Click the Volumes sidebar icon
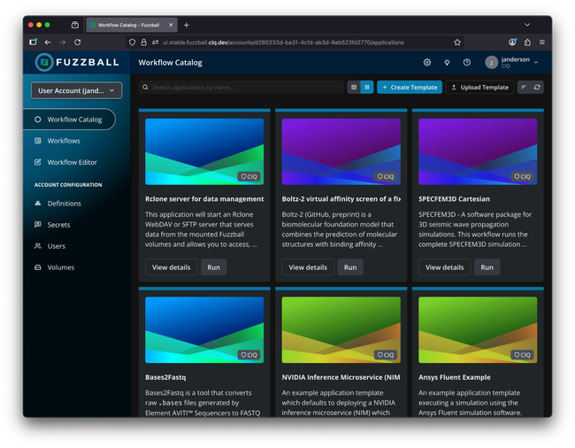The height and width of the screenshot is (448, 575). click(38, 267)
